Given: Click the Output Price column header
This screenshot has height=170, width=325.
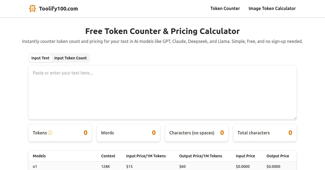Looking at the screenshot, I should click(278, 156).
